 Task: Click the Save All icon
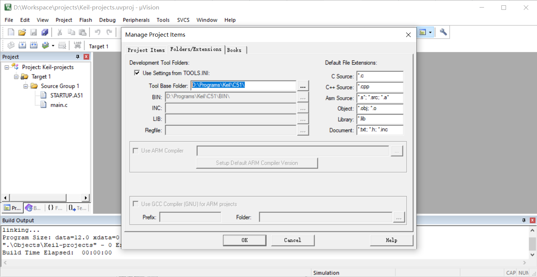coord(45,32)
